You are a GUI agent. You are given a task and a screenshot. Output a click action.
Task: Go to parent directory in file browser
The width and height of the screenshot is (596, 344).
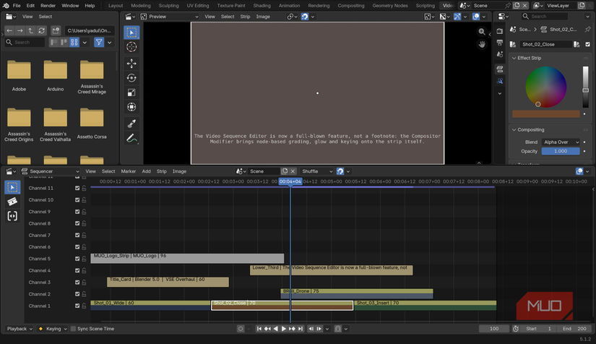(x=31, y=30)
